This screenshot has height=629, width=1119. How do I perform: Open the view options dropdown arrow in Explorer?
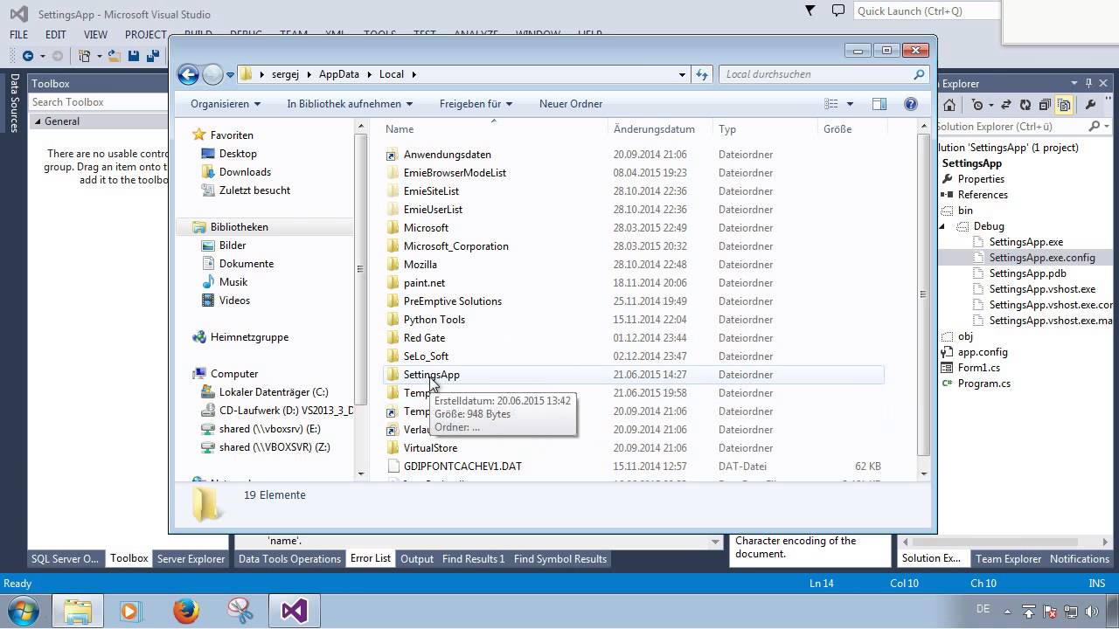point(850,104)
